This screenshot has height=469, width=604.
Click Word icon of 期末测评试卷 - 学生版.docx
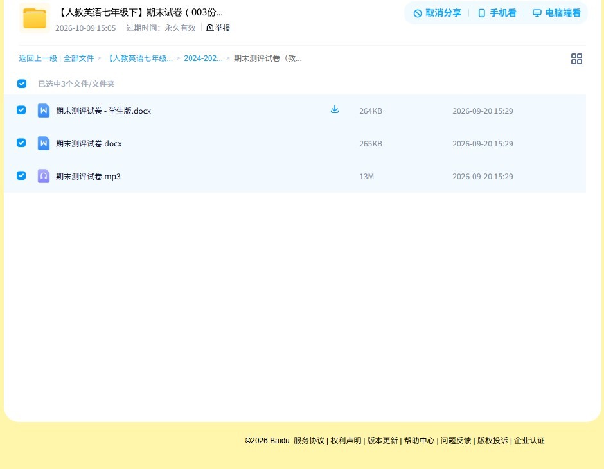point(44,111)
